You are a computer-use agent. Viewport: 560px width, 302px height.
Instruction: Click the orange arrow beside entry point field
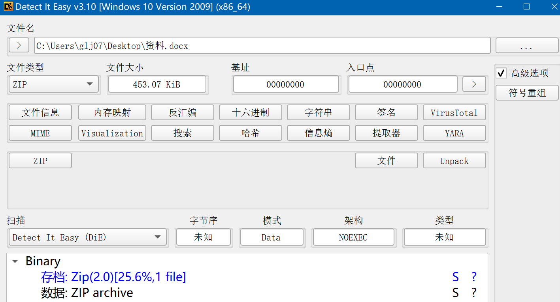click(x=474, y=84)
